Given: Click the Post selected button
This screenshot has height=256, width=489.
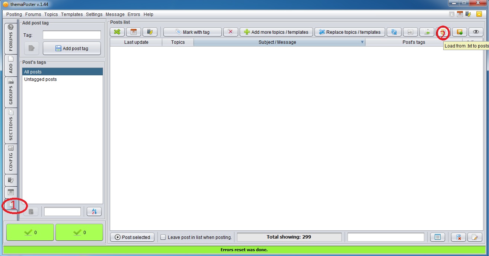Looking at the screenshot, I should 132,237.
